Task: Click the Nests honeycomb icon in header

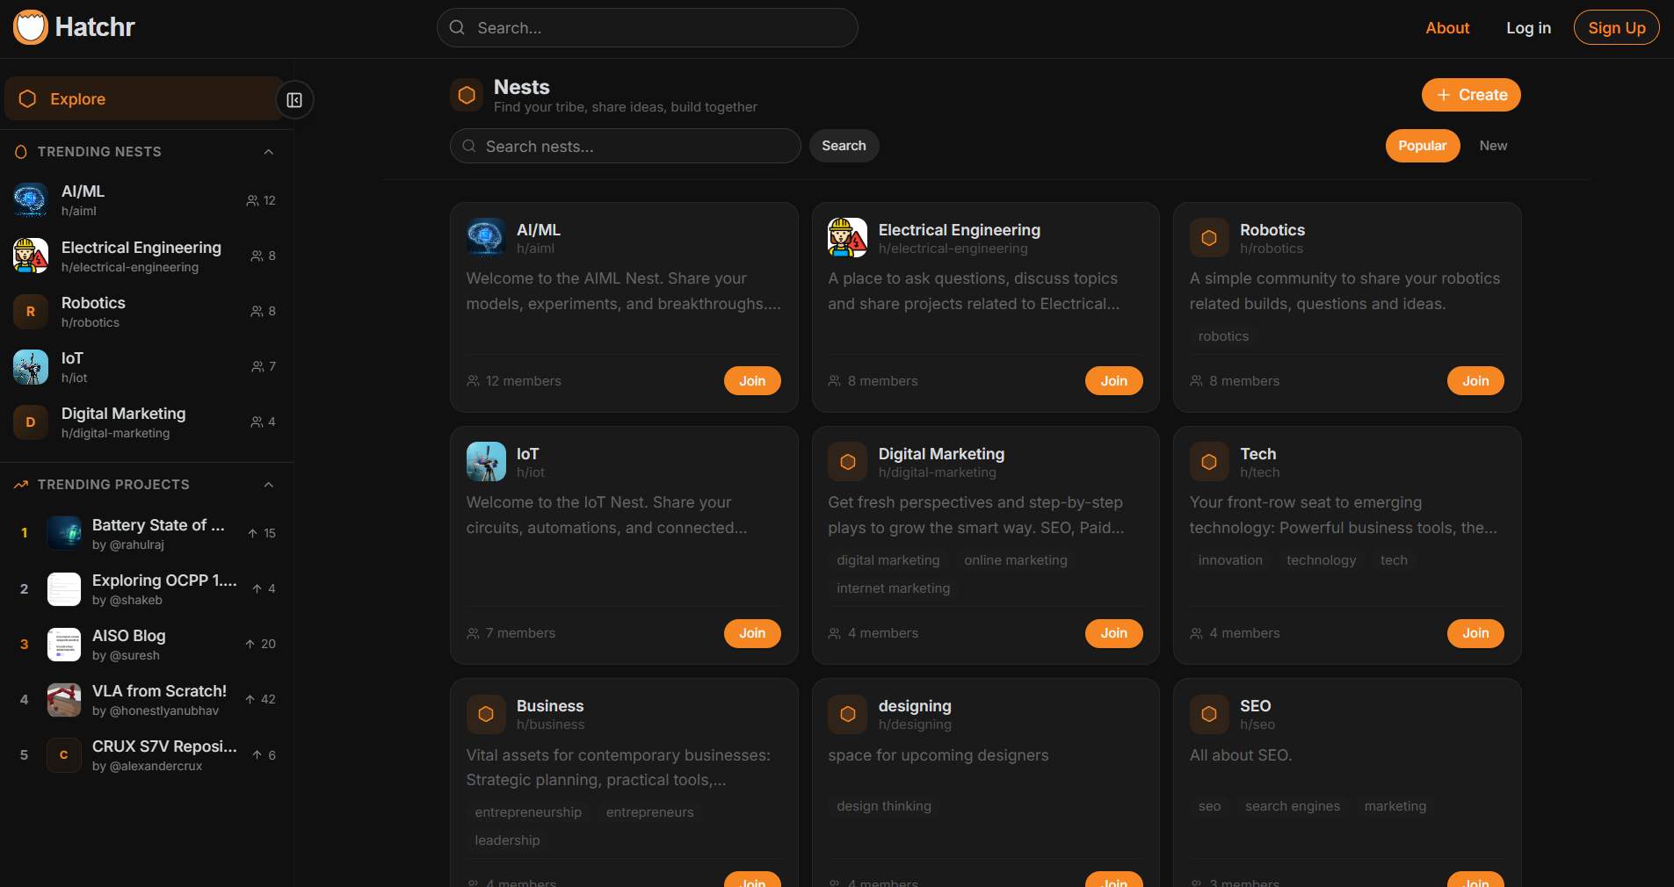Action: (x=466, y=95)
